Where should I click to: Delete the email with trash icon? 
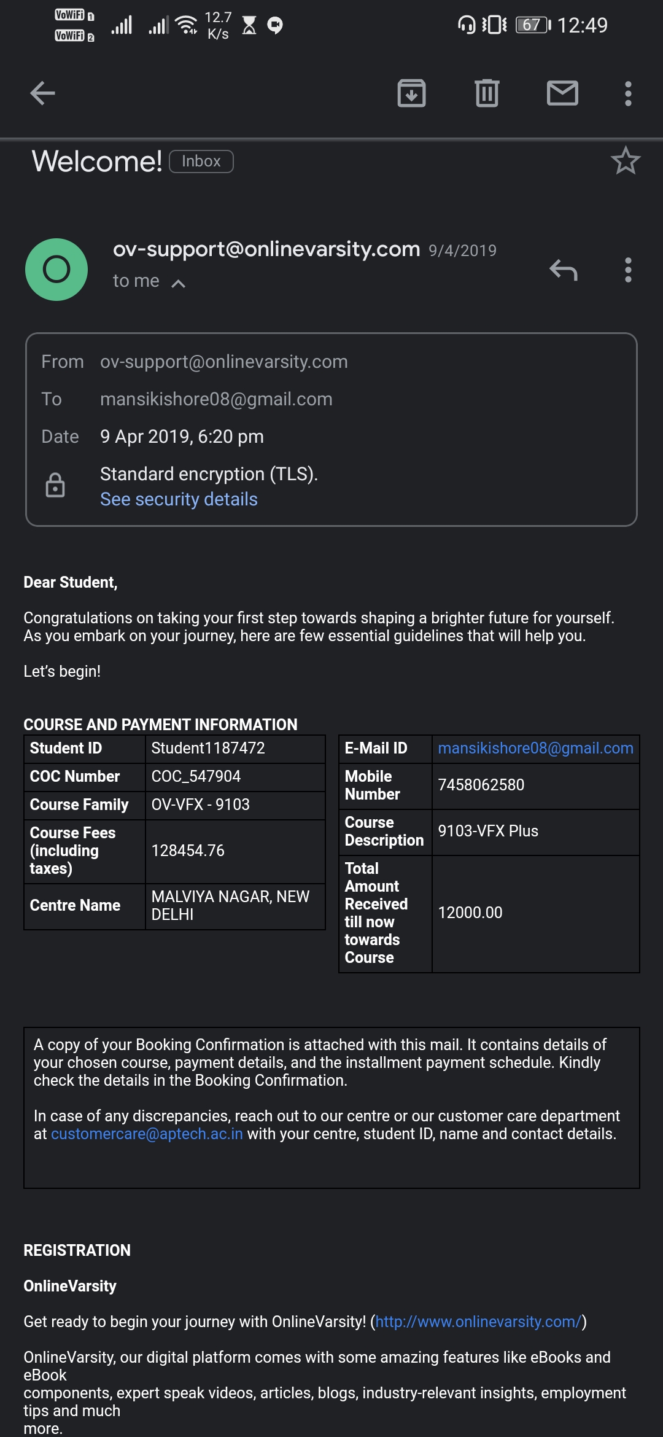click(x=487, y=93)
